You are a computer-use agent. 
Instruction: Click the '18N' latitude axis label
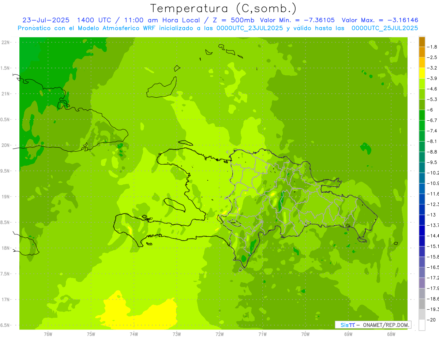click(x=6, y=248)
